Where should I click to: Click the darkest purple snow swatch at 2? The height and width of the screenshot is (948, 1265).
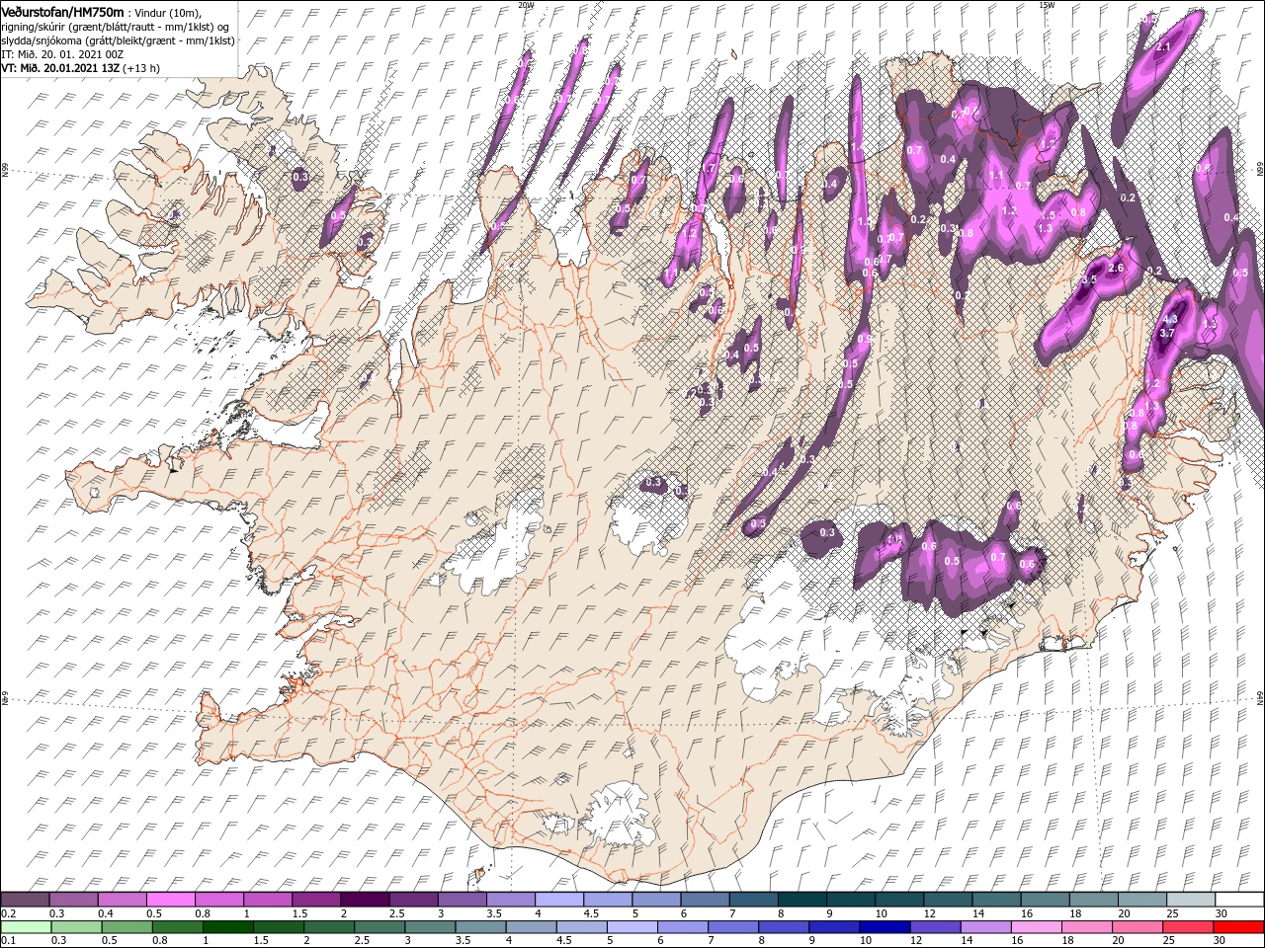pyautogui.click(x=365, y=899)
